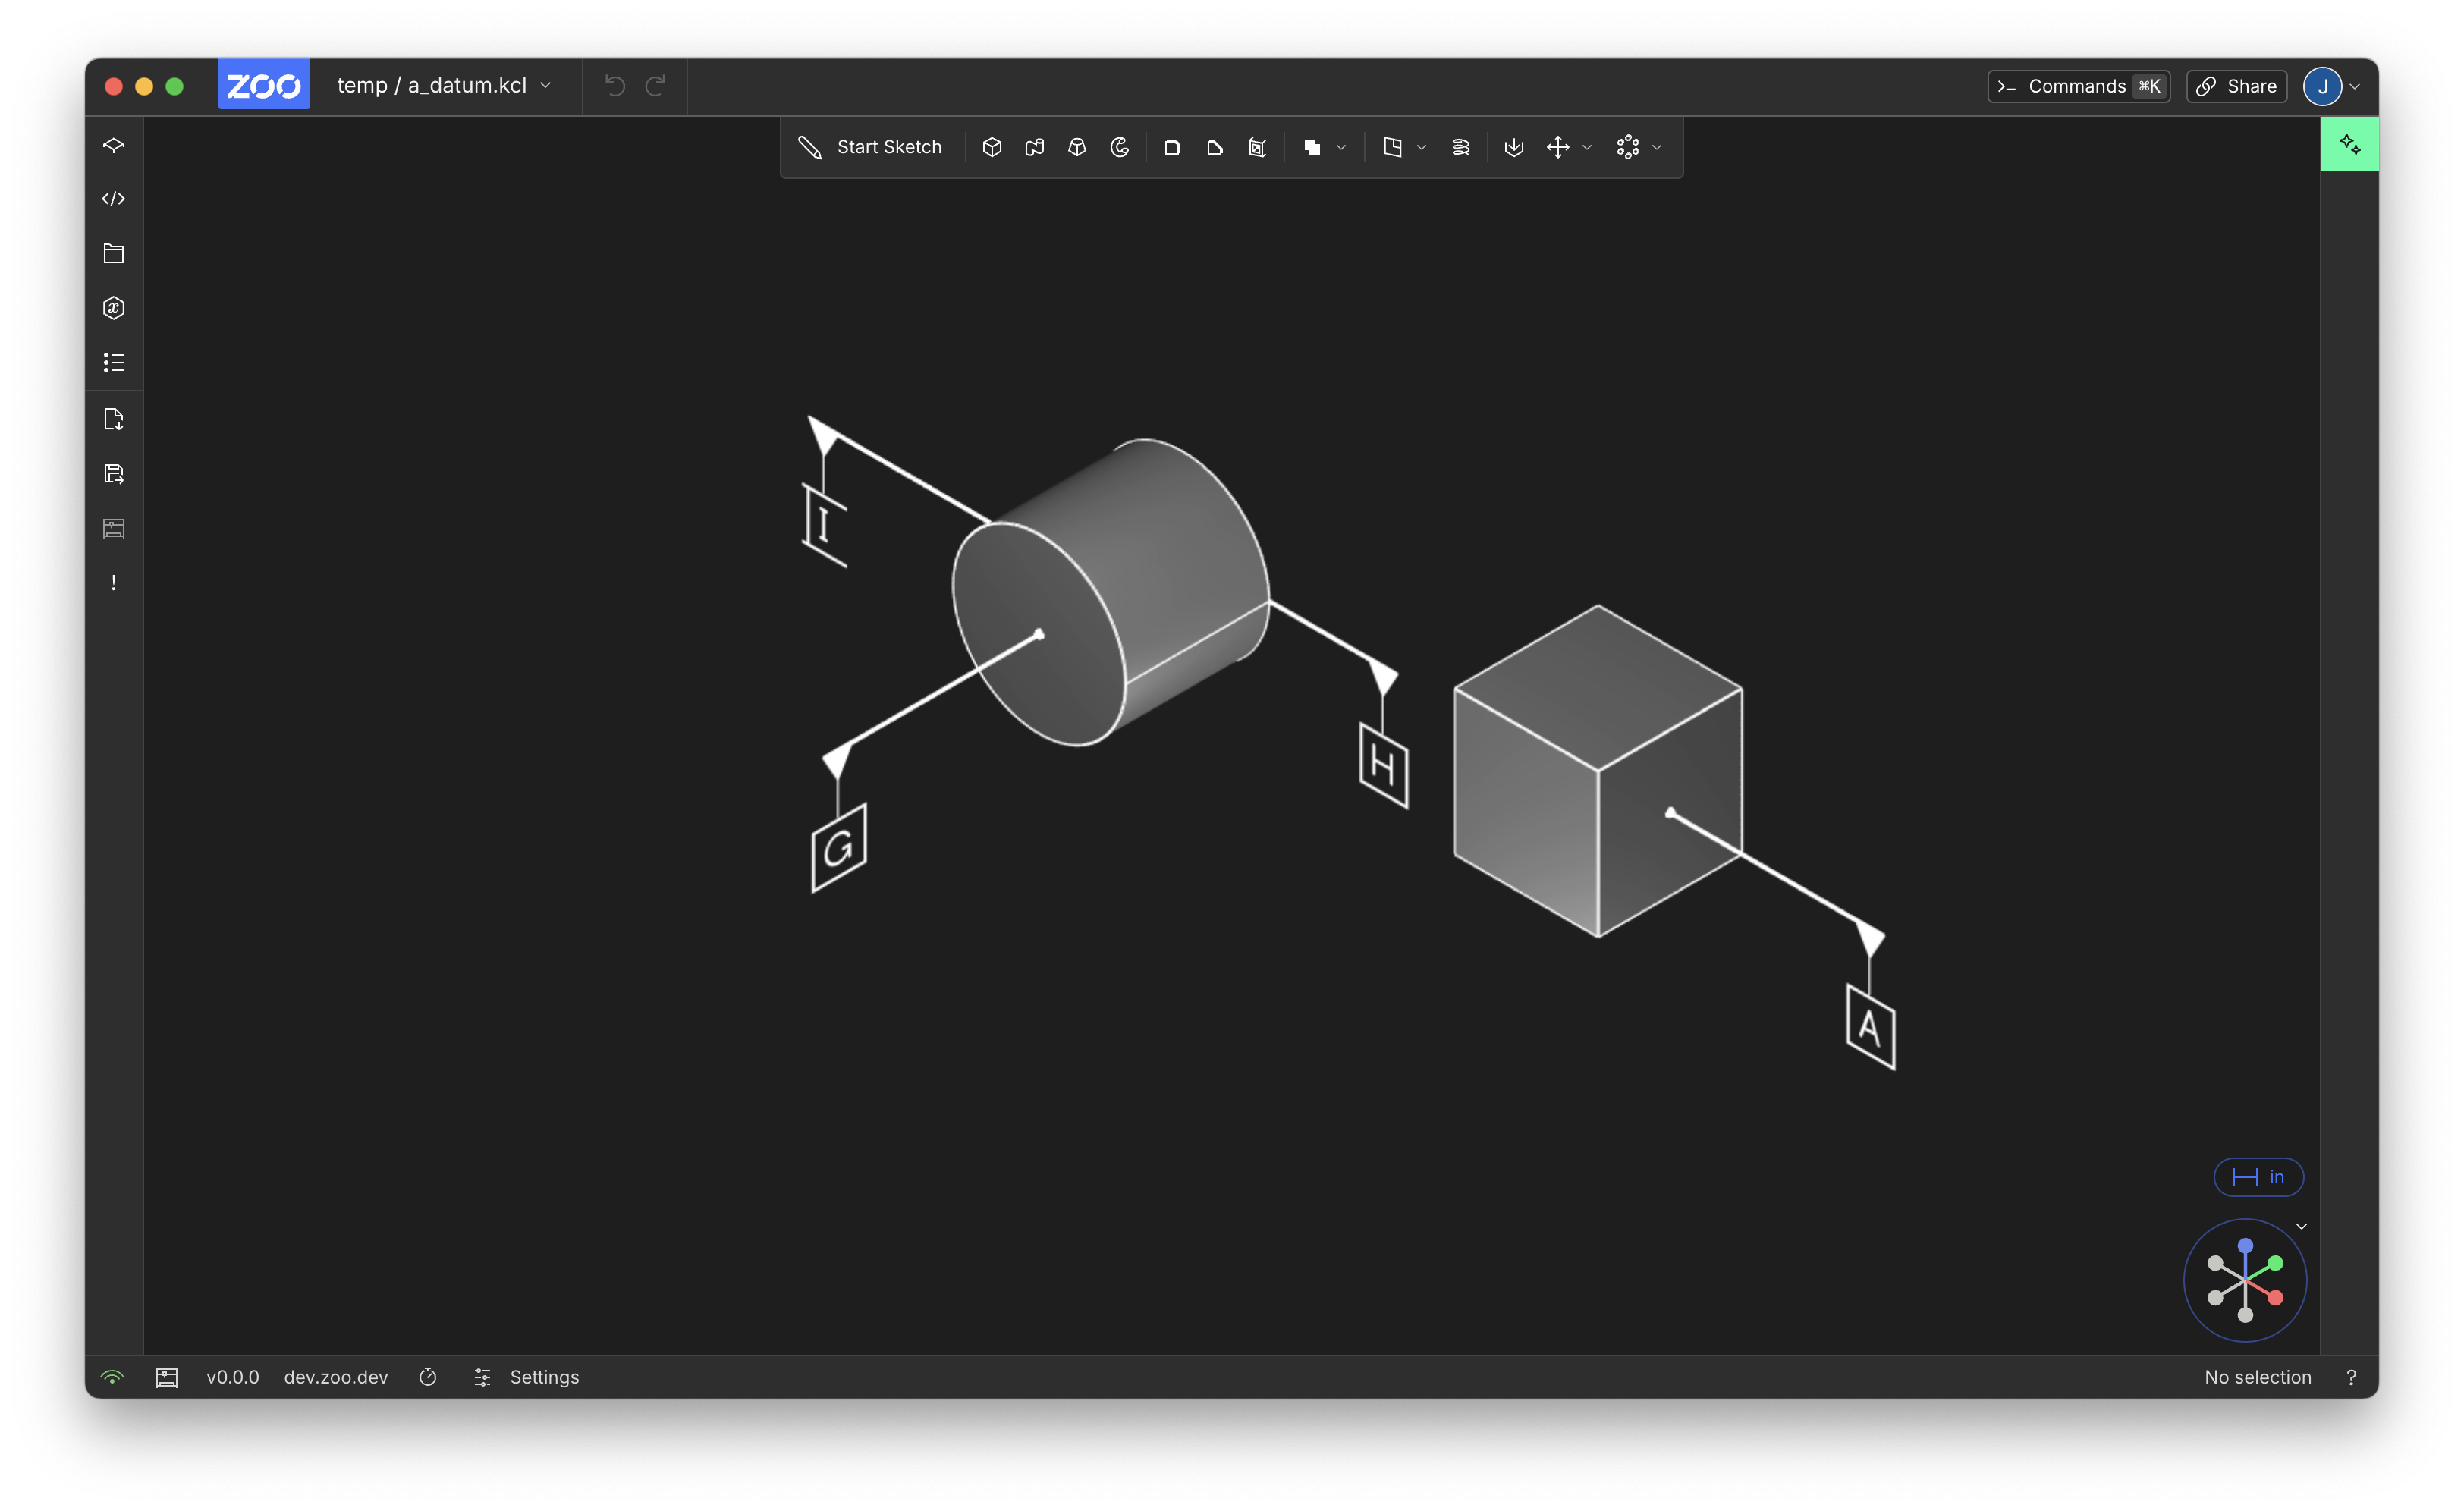Select the Loft tool
The width and height of the screenshot is (2464, 1511).
pyautogui.click(x=1077, y=147)
